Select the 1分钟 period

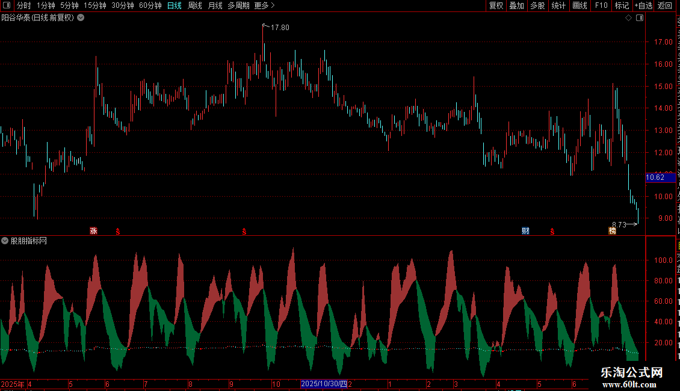point(46,5)
